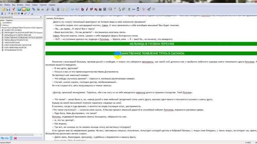
Task: Select ТЬМА ЕГИПЕТСКАЯ tree item
Action: click(12, 43)
